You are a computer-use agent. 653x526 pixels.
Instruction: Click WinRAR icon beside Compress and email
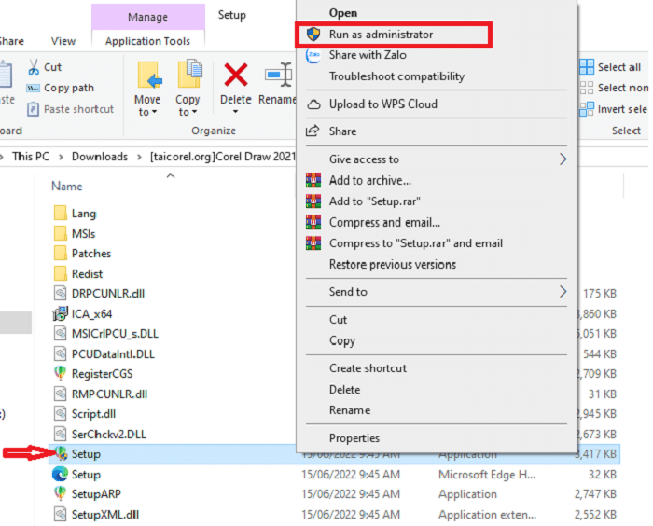tap(313, 222)
